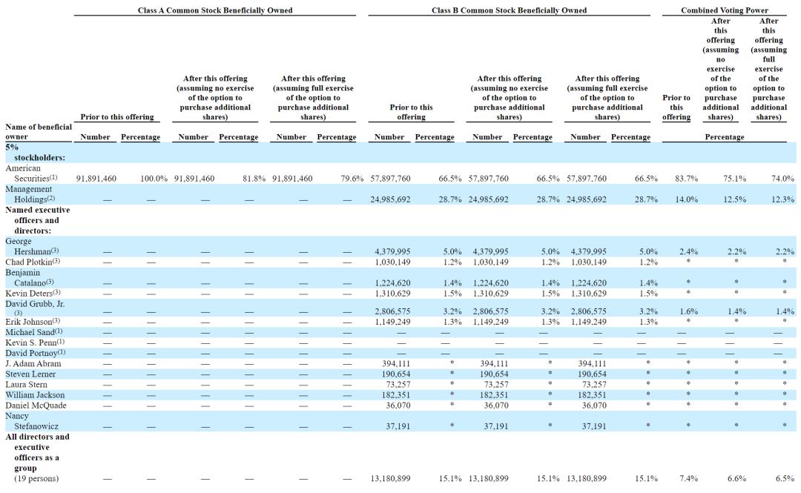Screen dimensions: 801x493
Task: Select Chad Plotkin row name
Action: pyautogui.click(x=33, y=262)
